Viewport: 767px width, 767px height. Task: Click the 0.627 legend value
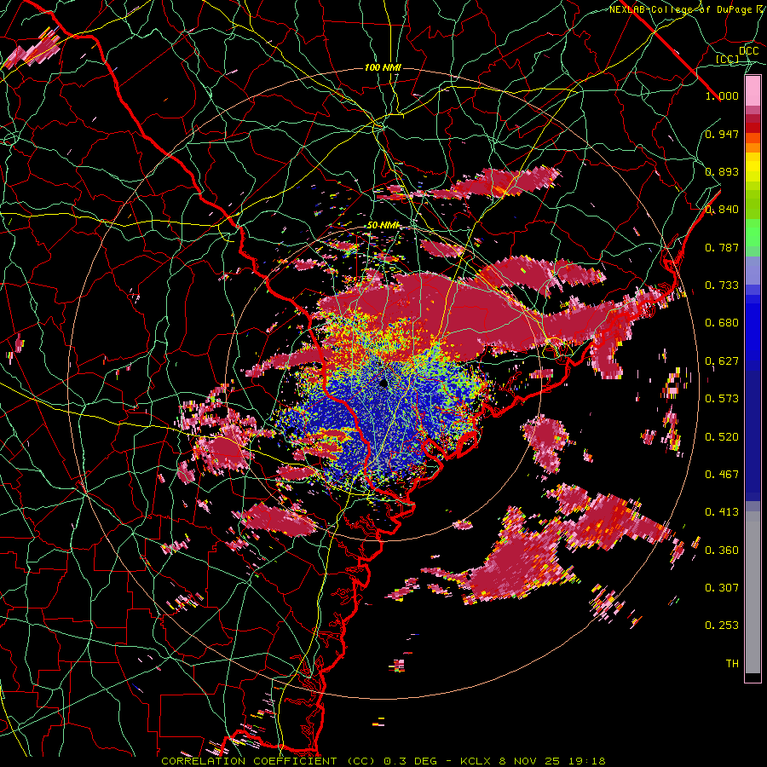[x=722, y=361]
